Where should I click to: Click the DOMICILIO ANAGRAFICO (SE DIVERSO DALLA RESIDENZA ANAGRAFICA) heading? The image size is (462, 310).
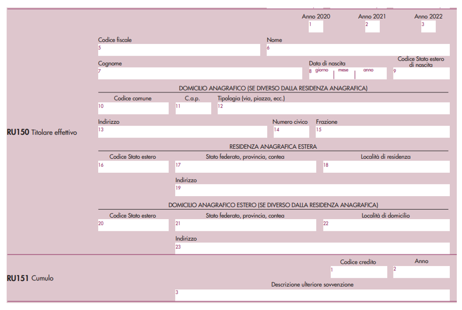pos(273,88)
